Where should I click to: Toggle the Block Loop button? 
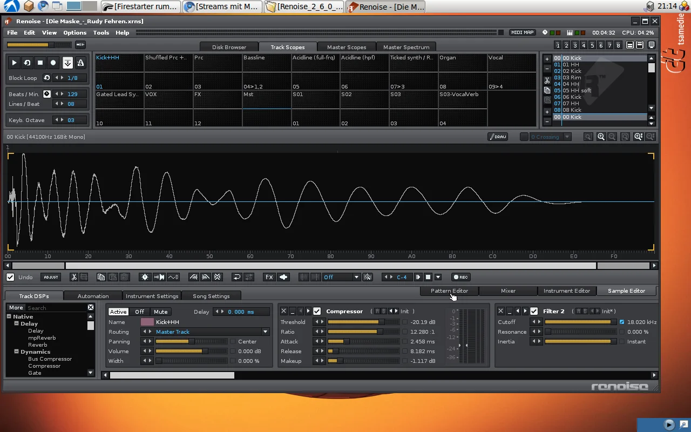(x=47, y=78)
